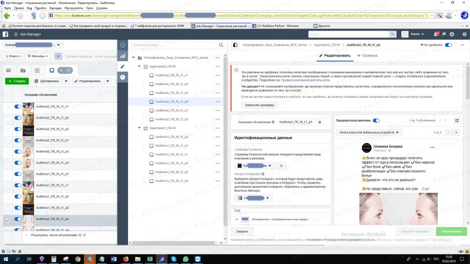470x264 pixels.
Task: Switch to the Проверка tab
Action: pyautogui.click(x=367, y=56)
